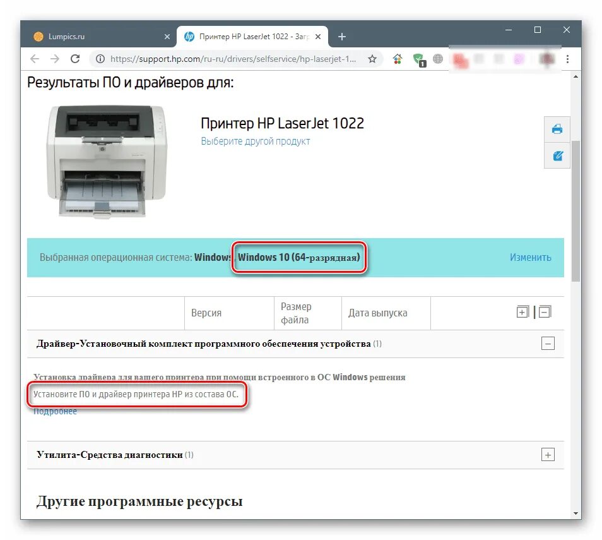Image resolution: width=602 pixels, height=540 pixels.
Task: Maximize the browser window
Action: pyautogui.click(x=538, y=30)
